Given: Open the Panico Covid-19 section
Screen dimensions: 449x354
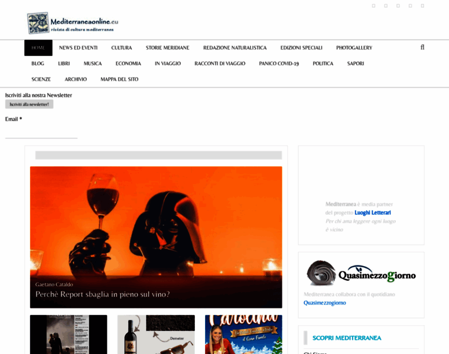Looking at the screenshot, I should 279,64.
